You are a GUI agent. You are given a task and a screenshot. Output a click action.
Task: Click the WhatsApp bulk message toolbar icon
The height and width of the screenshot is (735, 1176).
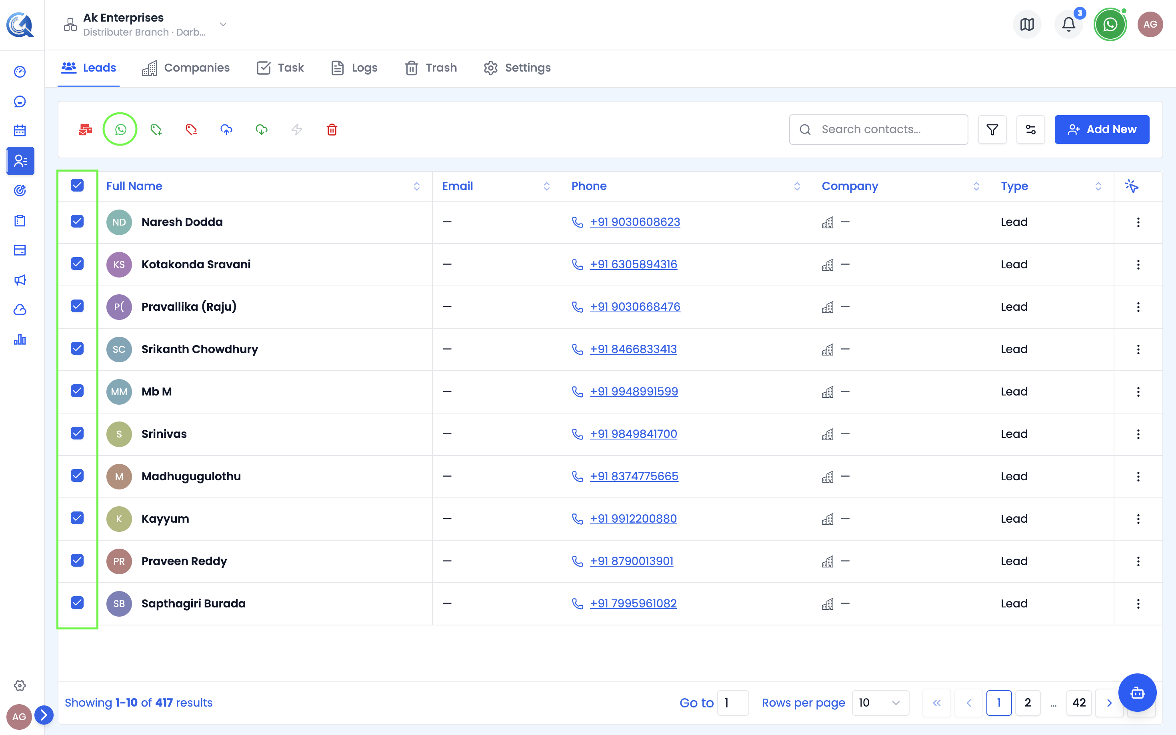[120, 129]
